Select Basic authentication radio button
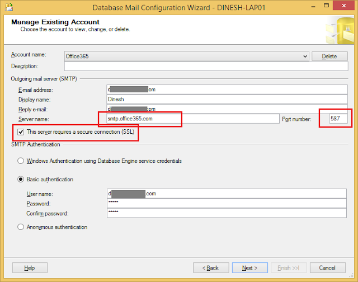Screen dimensions: 358x282 [21, 180]
